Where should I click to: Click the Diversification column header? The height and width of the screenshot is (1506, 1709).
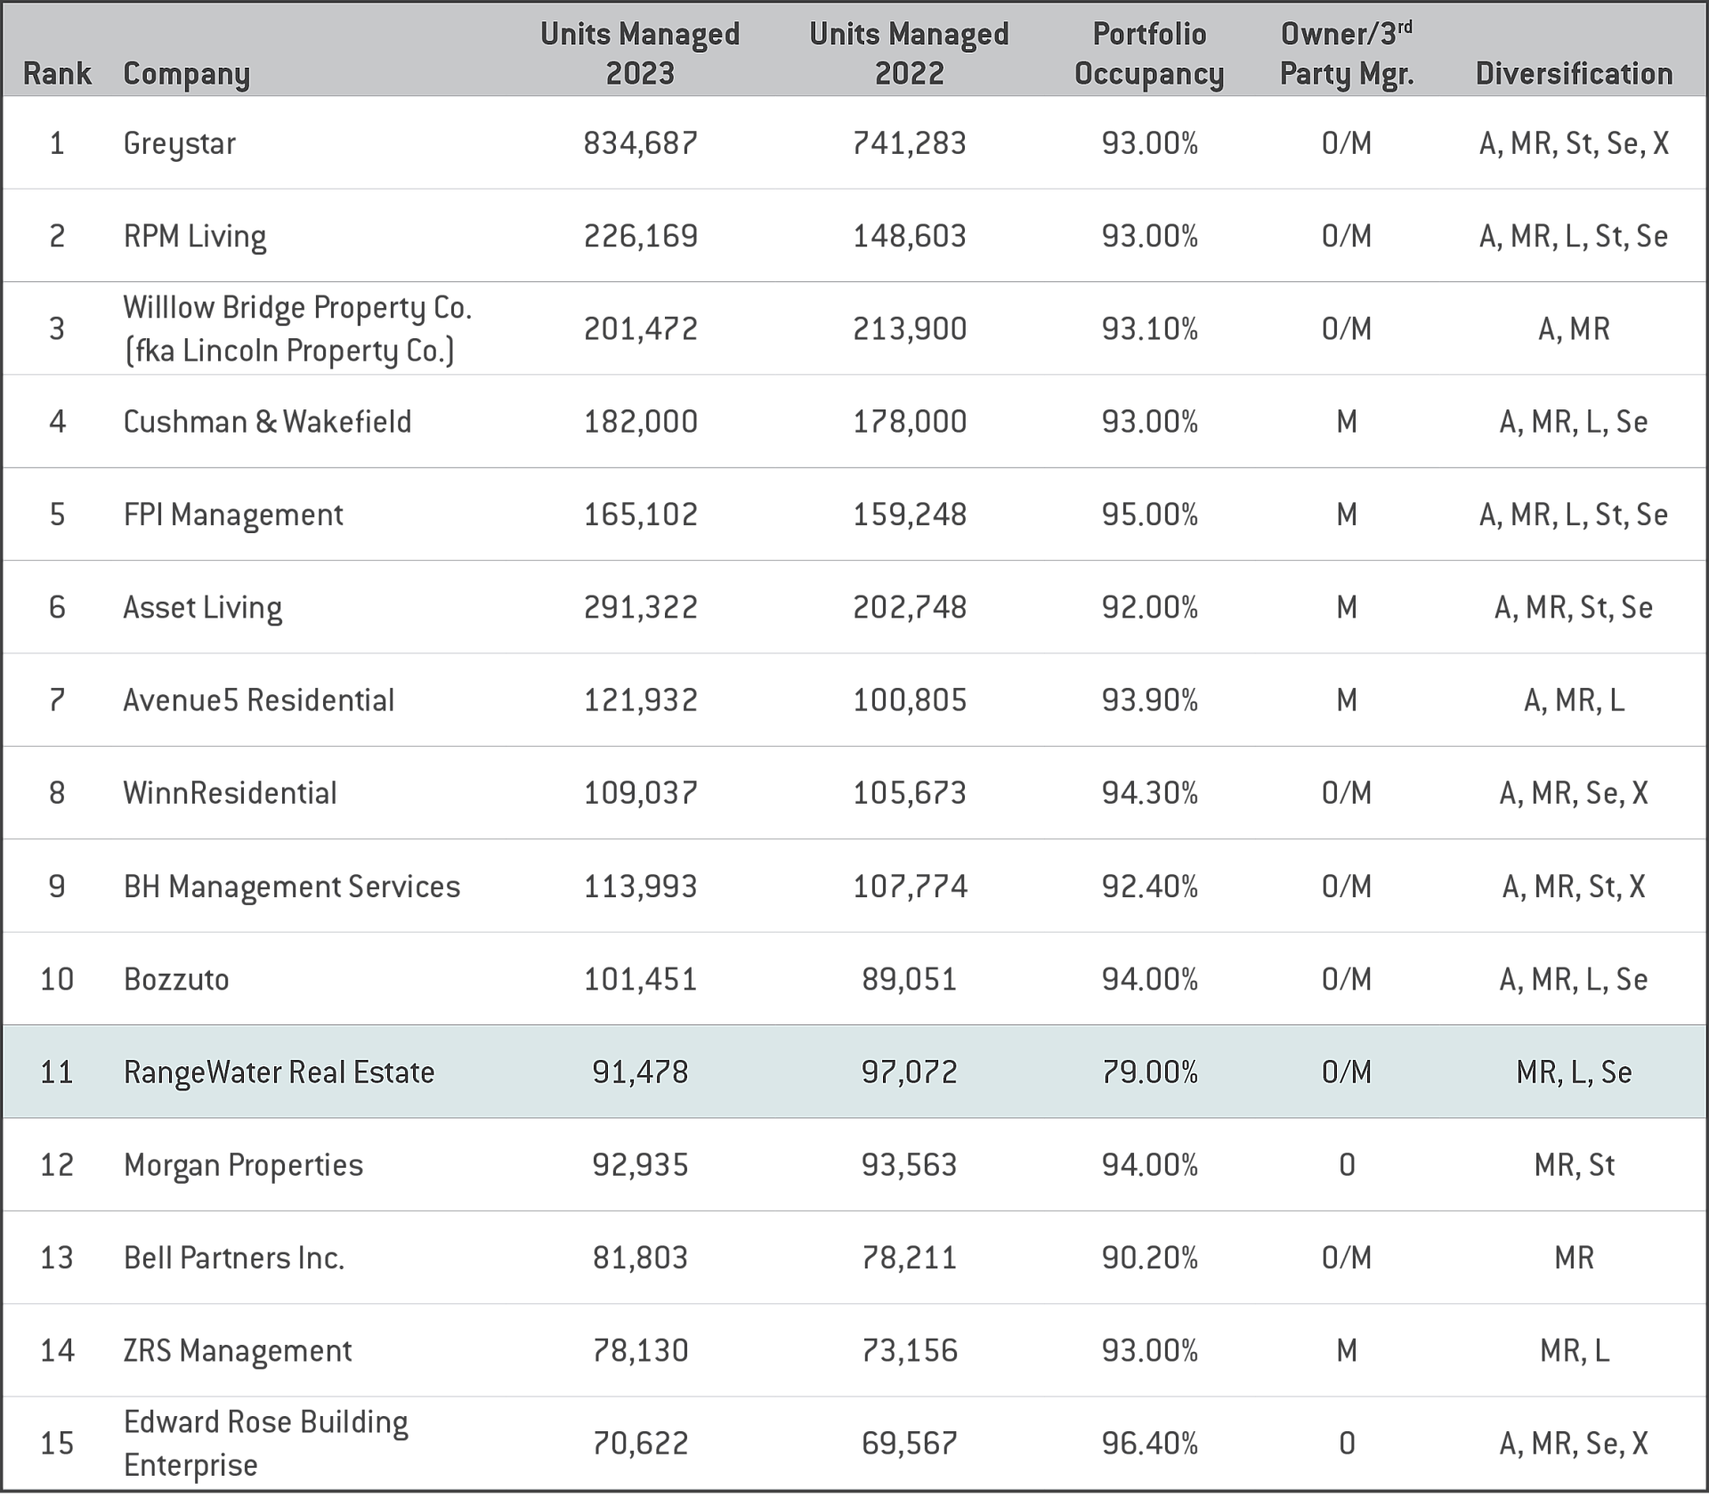click(1574, 74)
